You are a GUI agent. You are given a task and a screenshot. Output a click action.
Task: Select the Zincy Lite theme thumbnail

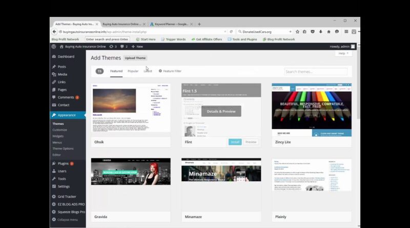tap(311, 110)
